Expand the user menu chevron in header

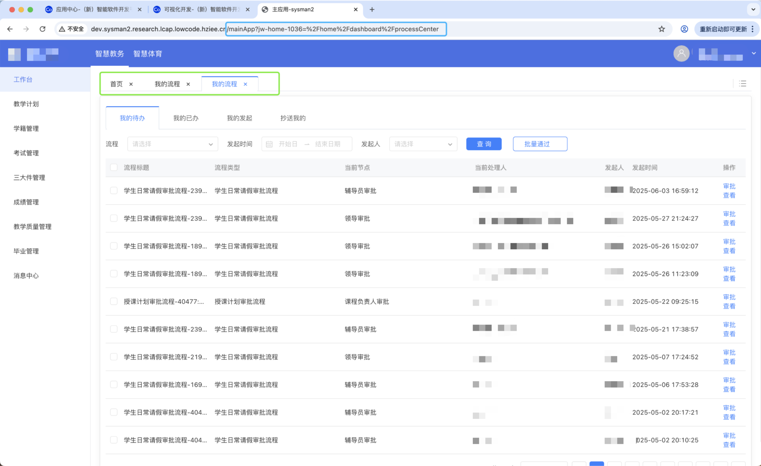click(753, 53)
